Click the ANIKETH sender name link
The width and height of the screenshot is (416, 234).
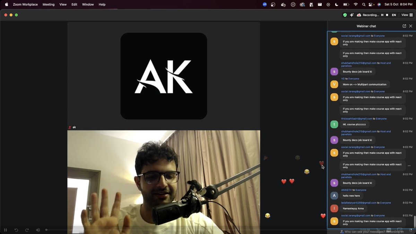[x=346, y=190]
